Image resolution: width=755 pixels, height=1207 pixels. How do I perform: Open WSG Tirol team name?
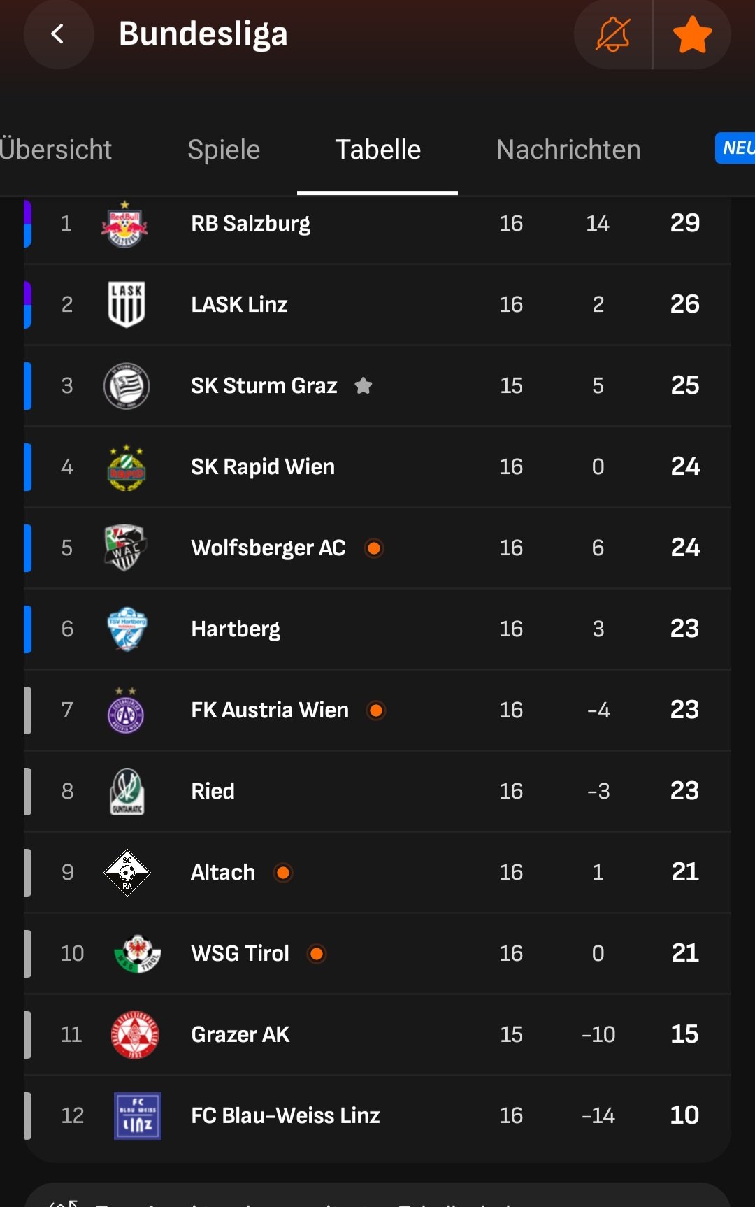click(240, 953)
